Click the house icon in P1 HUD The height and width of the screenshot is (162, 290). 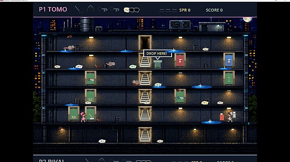(x=90, y=8)
